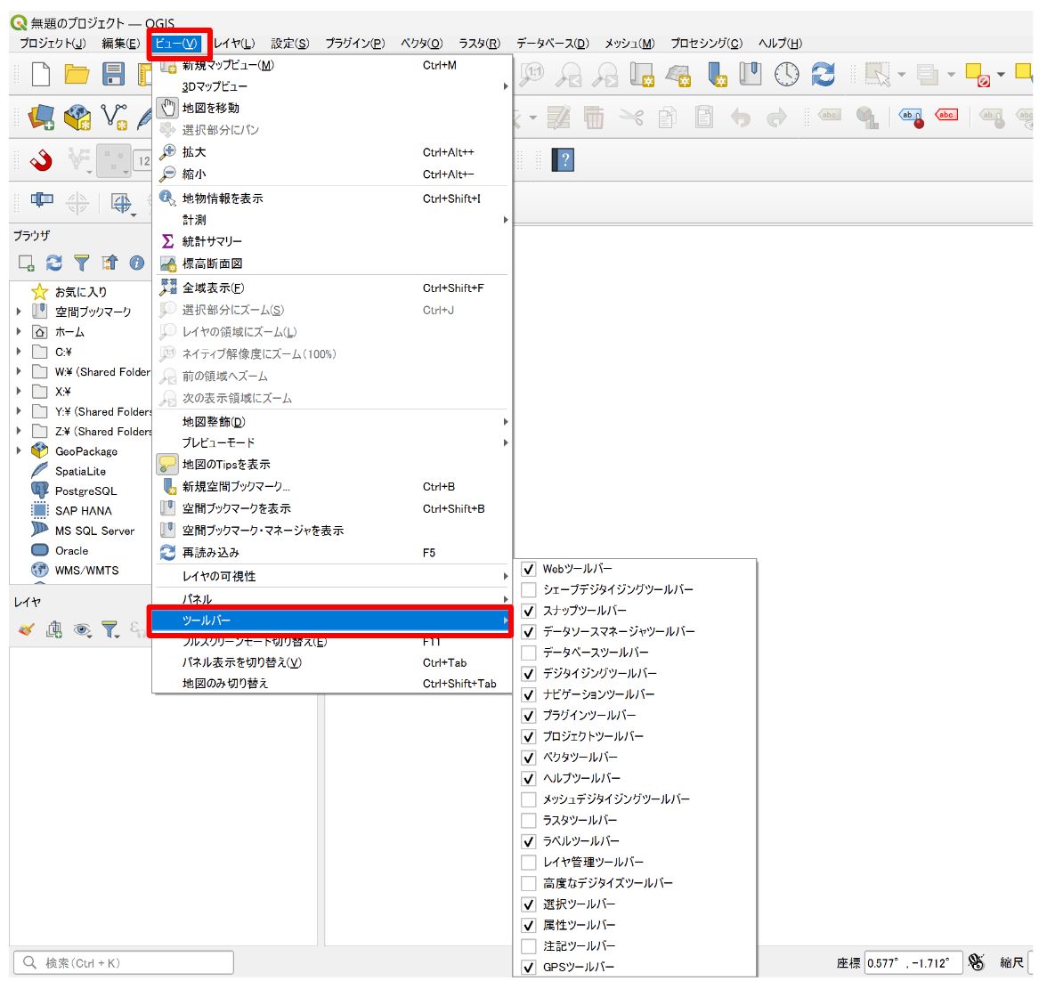The image size is (1047, 981).
Task: Choose 全域表示 entry
Action: pos(332,288)
